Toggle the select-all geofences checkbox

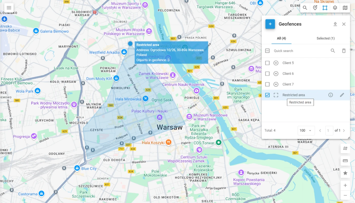point(267,51)
